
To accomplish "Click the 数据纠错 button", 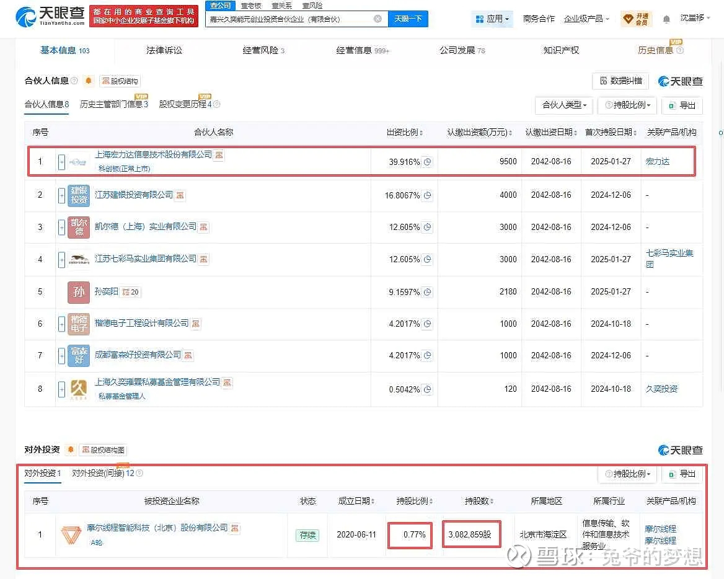I will pos(620,81).
